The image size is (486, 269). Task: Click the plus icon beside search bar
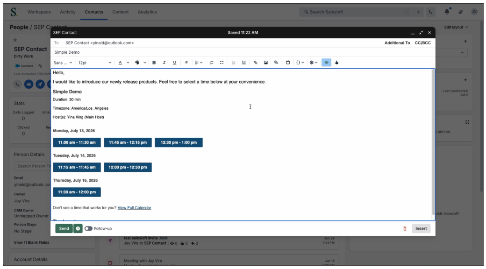[x=418, y=12]
